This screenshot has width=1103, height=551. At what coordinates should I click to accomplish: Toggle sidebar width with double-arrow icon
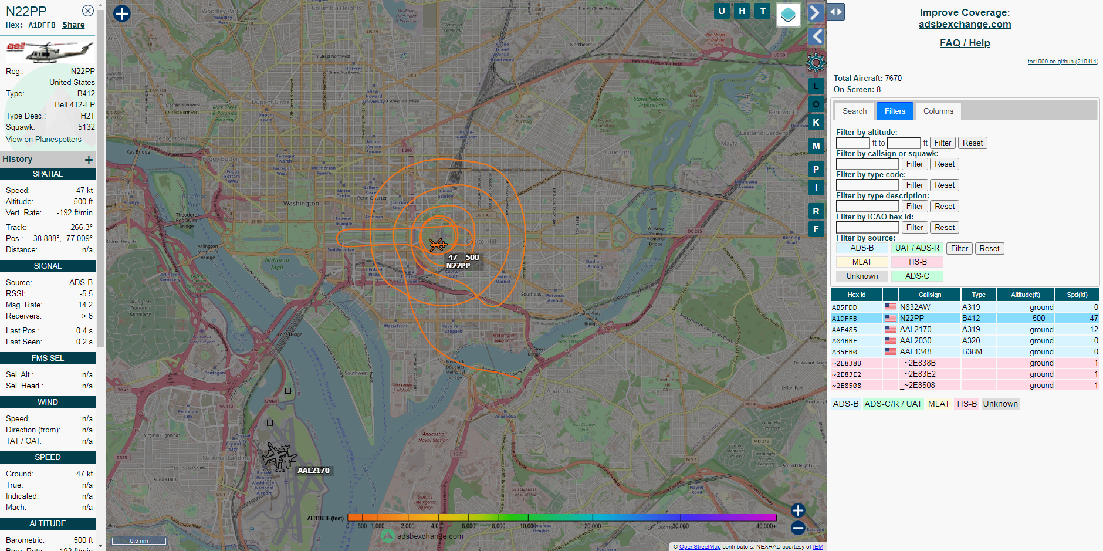[836, 12]
